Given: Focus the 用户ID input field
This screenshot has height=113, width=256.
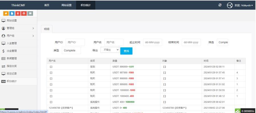Looking at the screenshot, I should tap(75, 42).
